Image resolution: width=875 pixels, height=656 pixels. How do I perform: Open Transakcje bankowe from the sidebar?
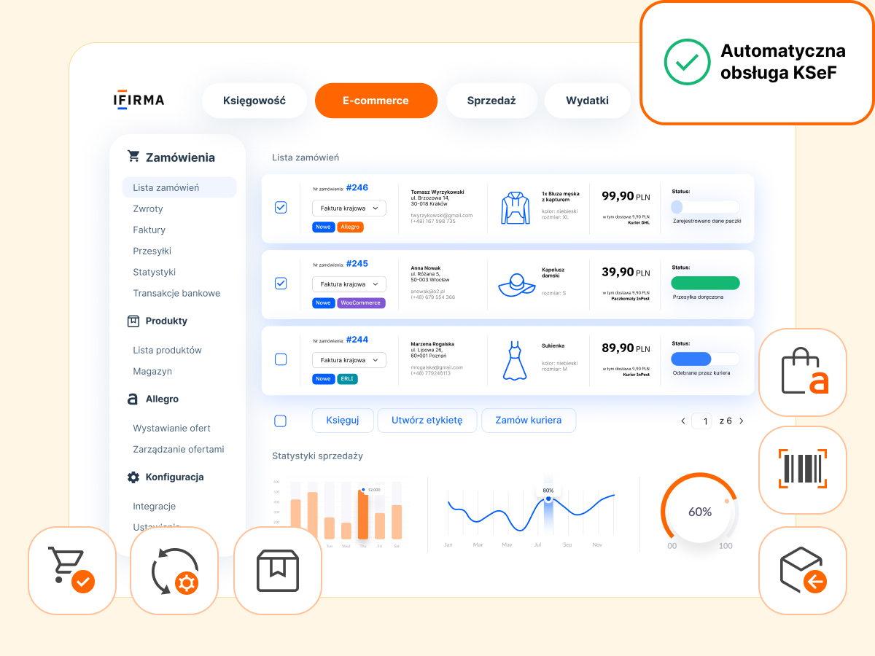(176, 293)
